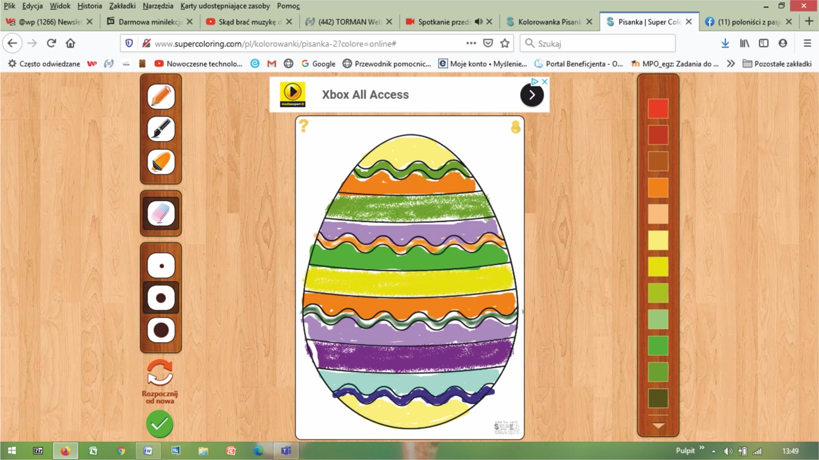Open the help question mark on canvas

coord(304,125)
